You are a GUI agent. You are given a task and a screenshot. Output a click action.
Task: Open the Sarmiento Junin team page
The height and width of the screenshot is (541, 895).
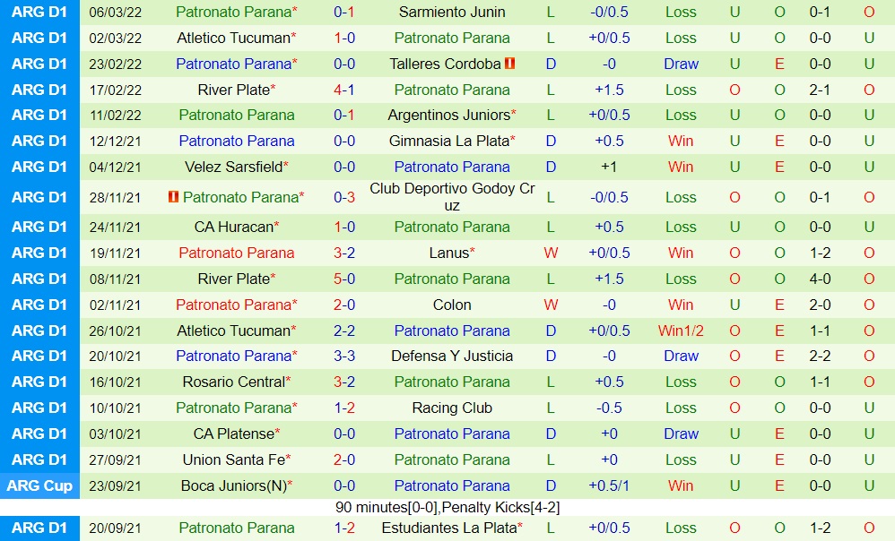452,13
